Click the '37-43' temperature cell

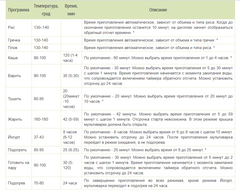coord(46,137)
